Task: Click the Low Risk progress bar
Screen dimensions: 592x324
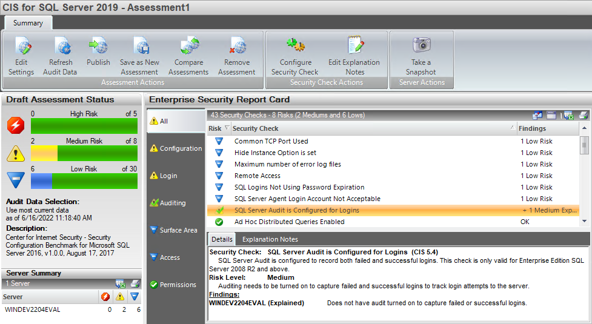Action: coord(84,180)
